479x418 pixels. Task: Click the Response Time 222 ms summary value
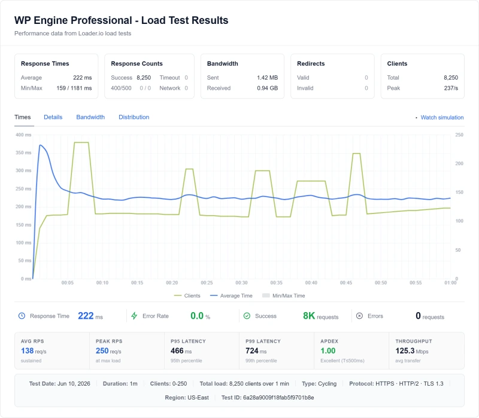pos(90,316)
